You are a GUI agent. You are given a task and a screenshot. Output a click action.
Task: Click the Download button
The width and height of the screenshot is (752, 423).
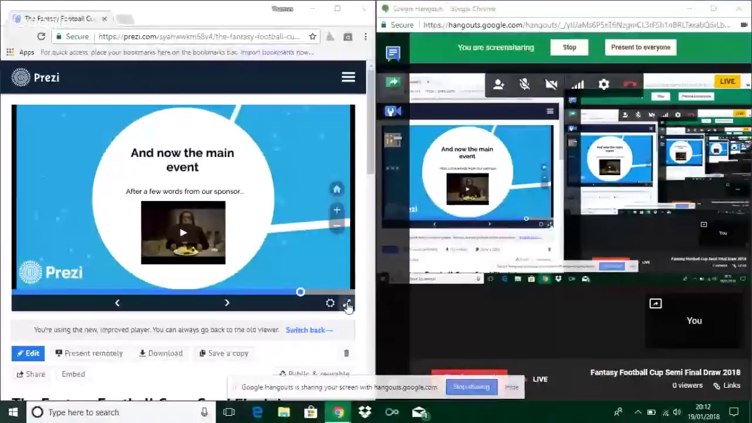(x=160, y=353)
